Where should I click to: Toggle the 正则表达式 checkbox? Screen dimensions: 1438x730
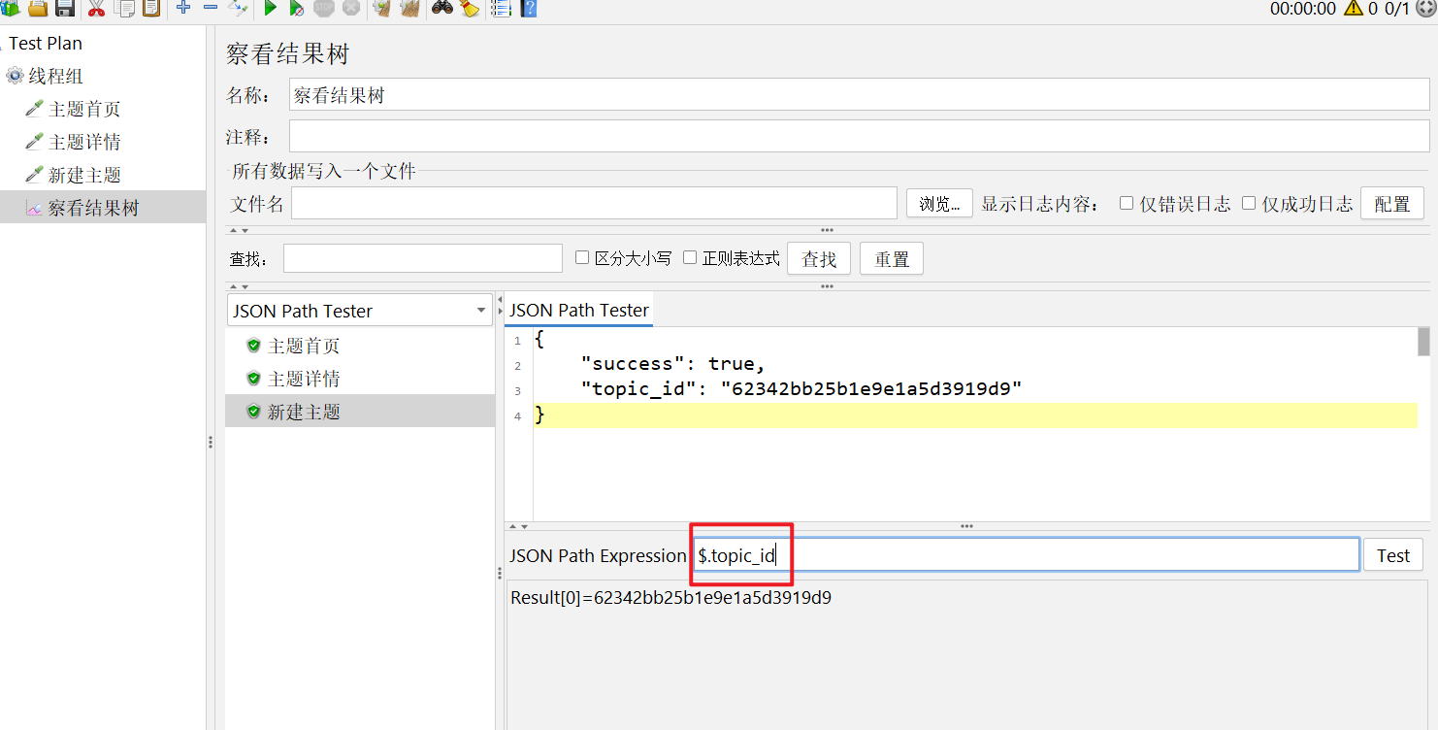(690, 257)
